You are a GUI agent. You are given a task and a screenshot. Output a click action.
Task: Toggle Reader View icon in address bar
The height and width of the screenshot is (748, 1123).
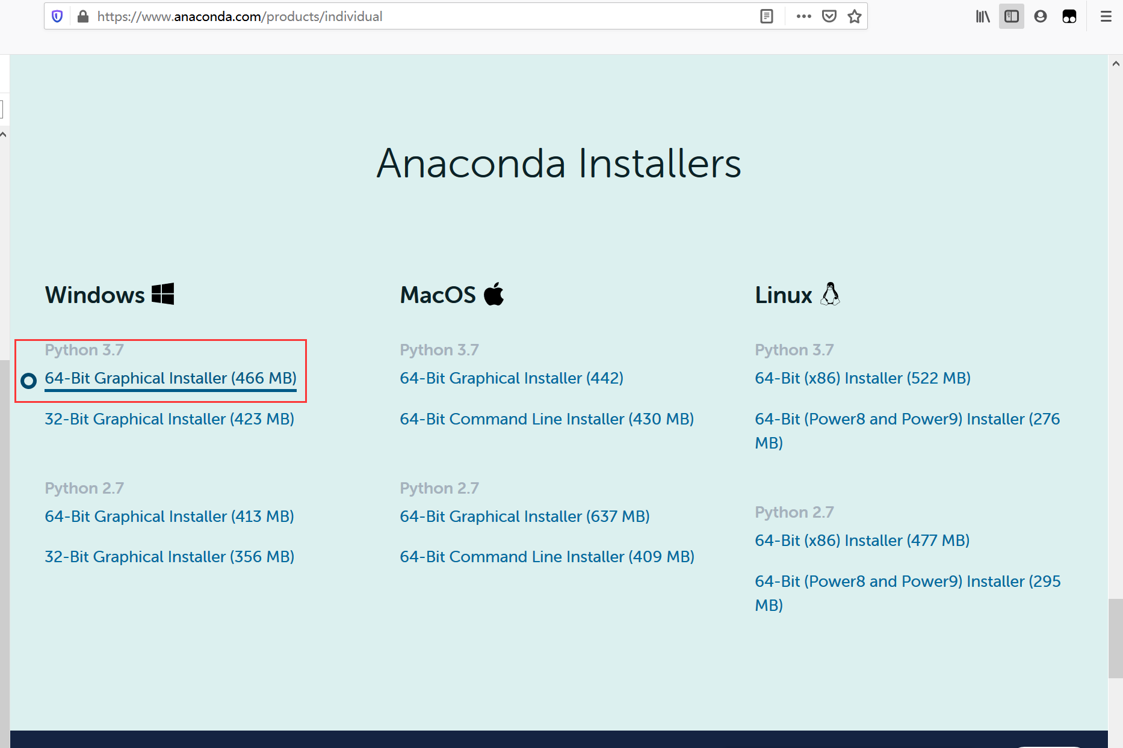766,16
